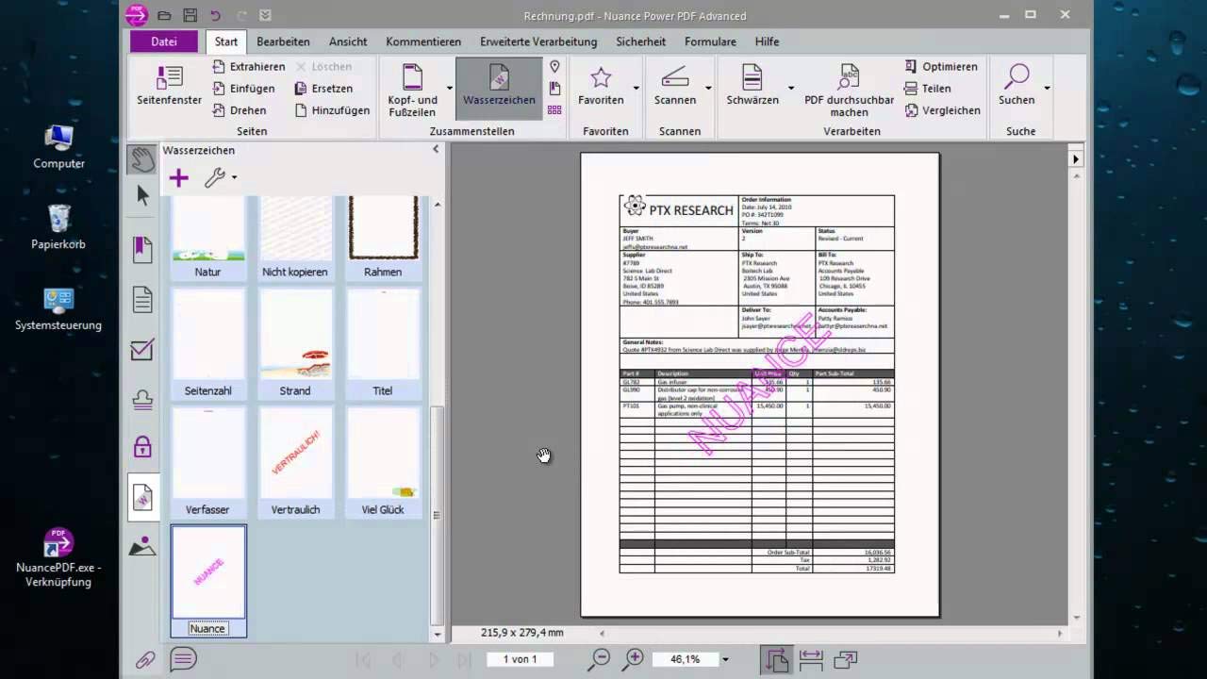Select the Nuance watermark thumbnail
This screenshot has height=679, width=1207.
[x=208, y=581]
